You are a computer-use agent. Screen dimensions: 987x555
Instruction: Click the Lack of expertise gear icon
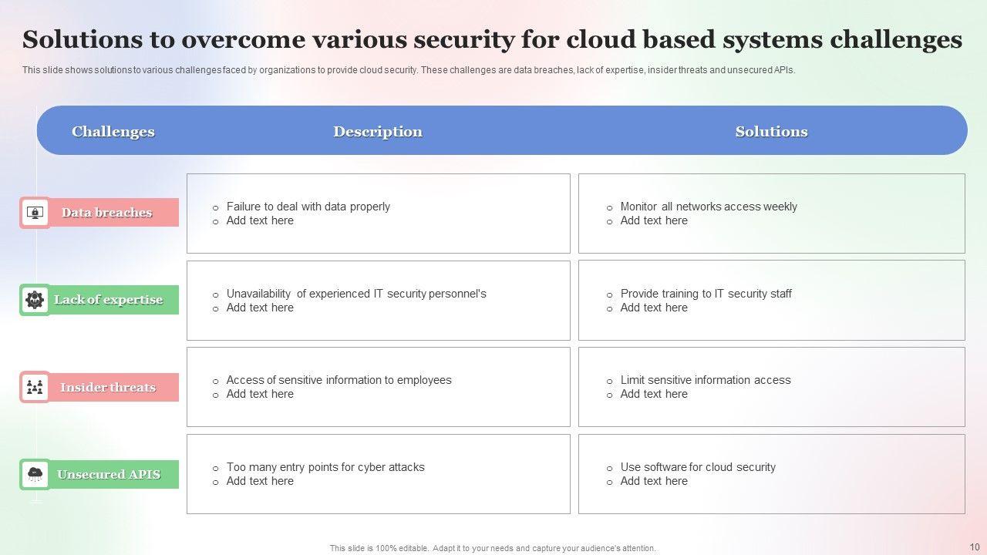coord(35,300)
